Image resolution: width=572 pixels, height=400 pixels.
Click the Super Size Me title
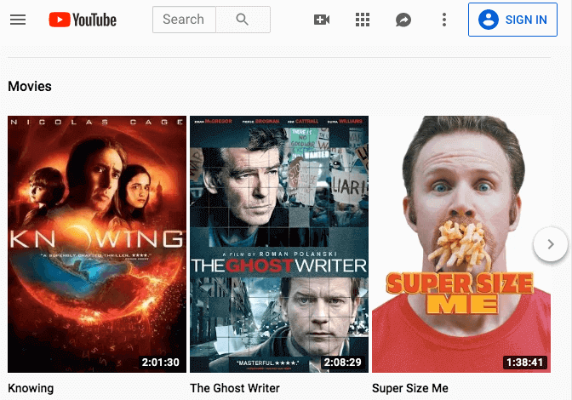point(409,388)
